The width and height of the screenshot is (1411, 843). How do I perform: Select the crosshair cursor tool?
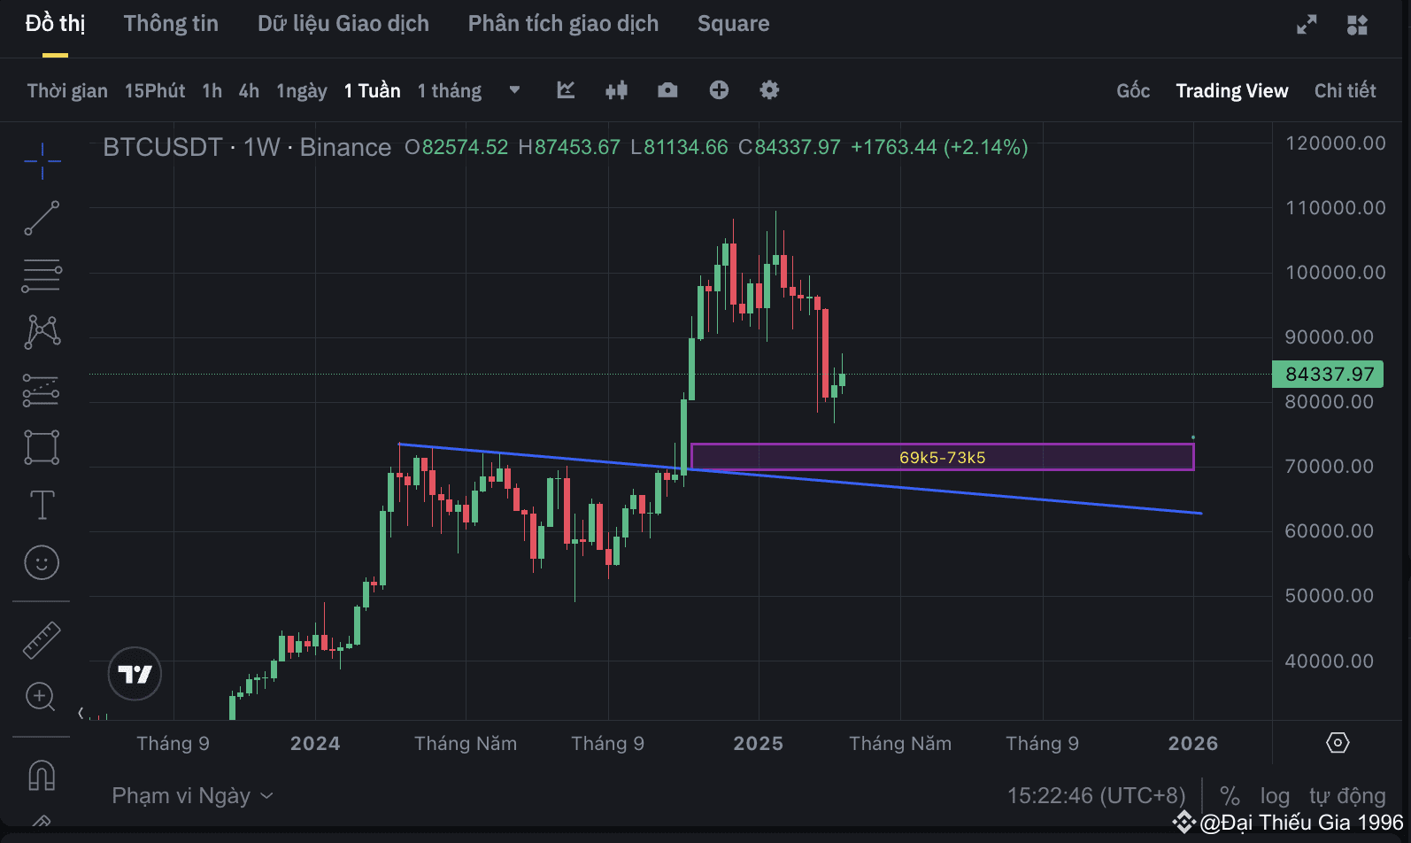click(42, 160)
